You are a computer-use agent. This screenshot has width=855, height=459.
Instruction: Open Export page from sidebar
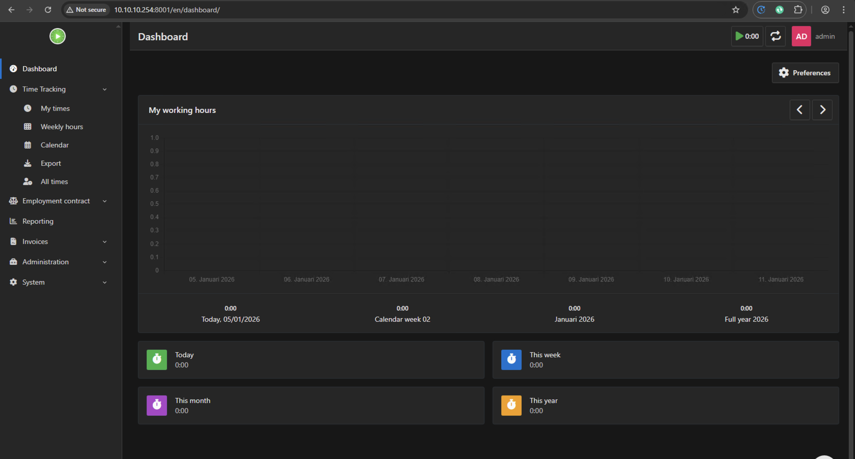(50, 163)
